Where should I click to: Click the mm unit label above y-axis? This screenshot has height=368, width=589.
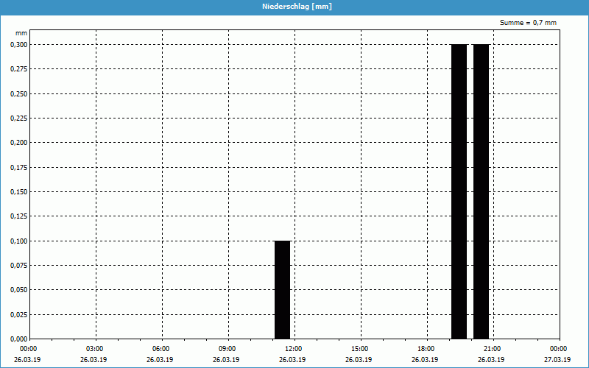pyautogui.click(x=21, y=33)
